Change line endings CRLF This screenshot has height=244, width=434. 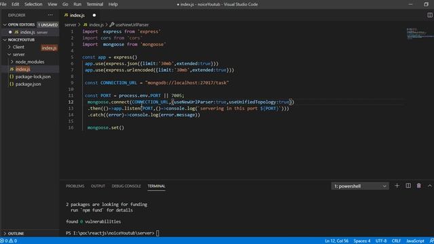click(x=396, y=241)
